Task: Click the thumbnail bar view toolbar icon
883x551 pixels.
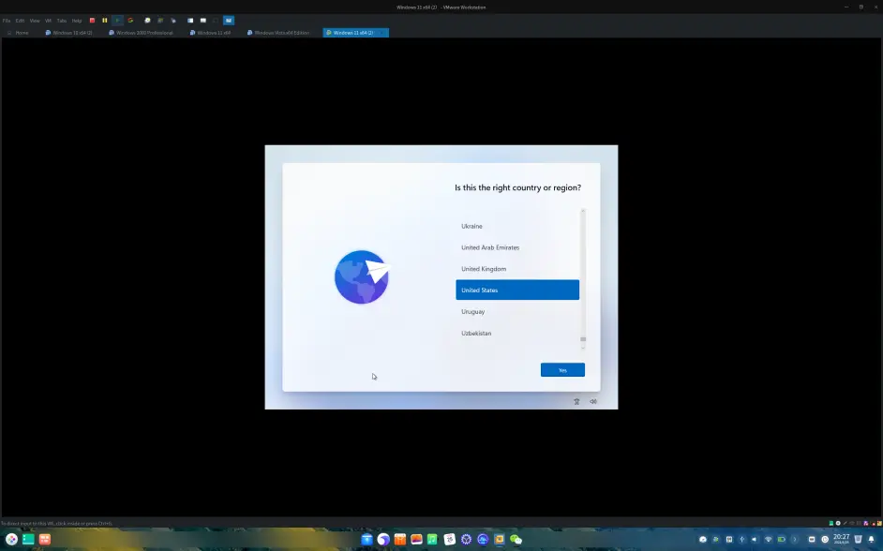Action: point(203,21)
